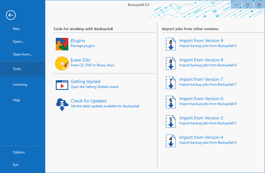The width and height of the screenshot is (265, 173).
Task: Click the Import from Version 6 file icon
Action: [171, 102]
